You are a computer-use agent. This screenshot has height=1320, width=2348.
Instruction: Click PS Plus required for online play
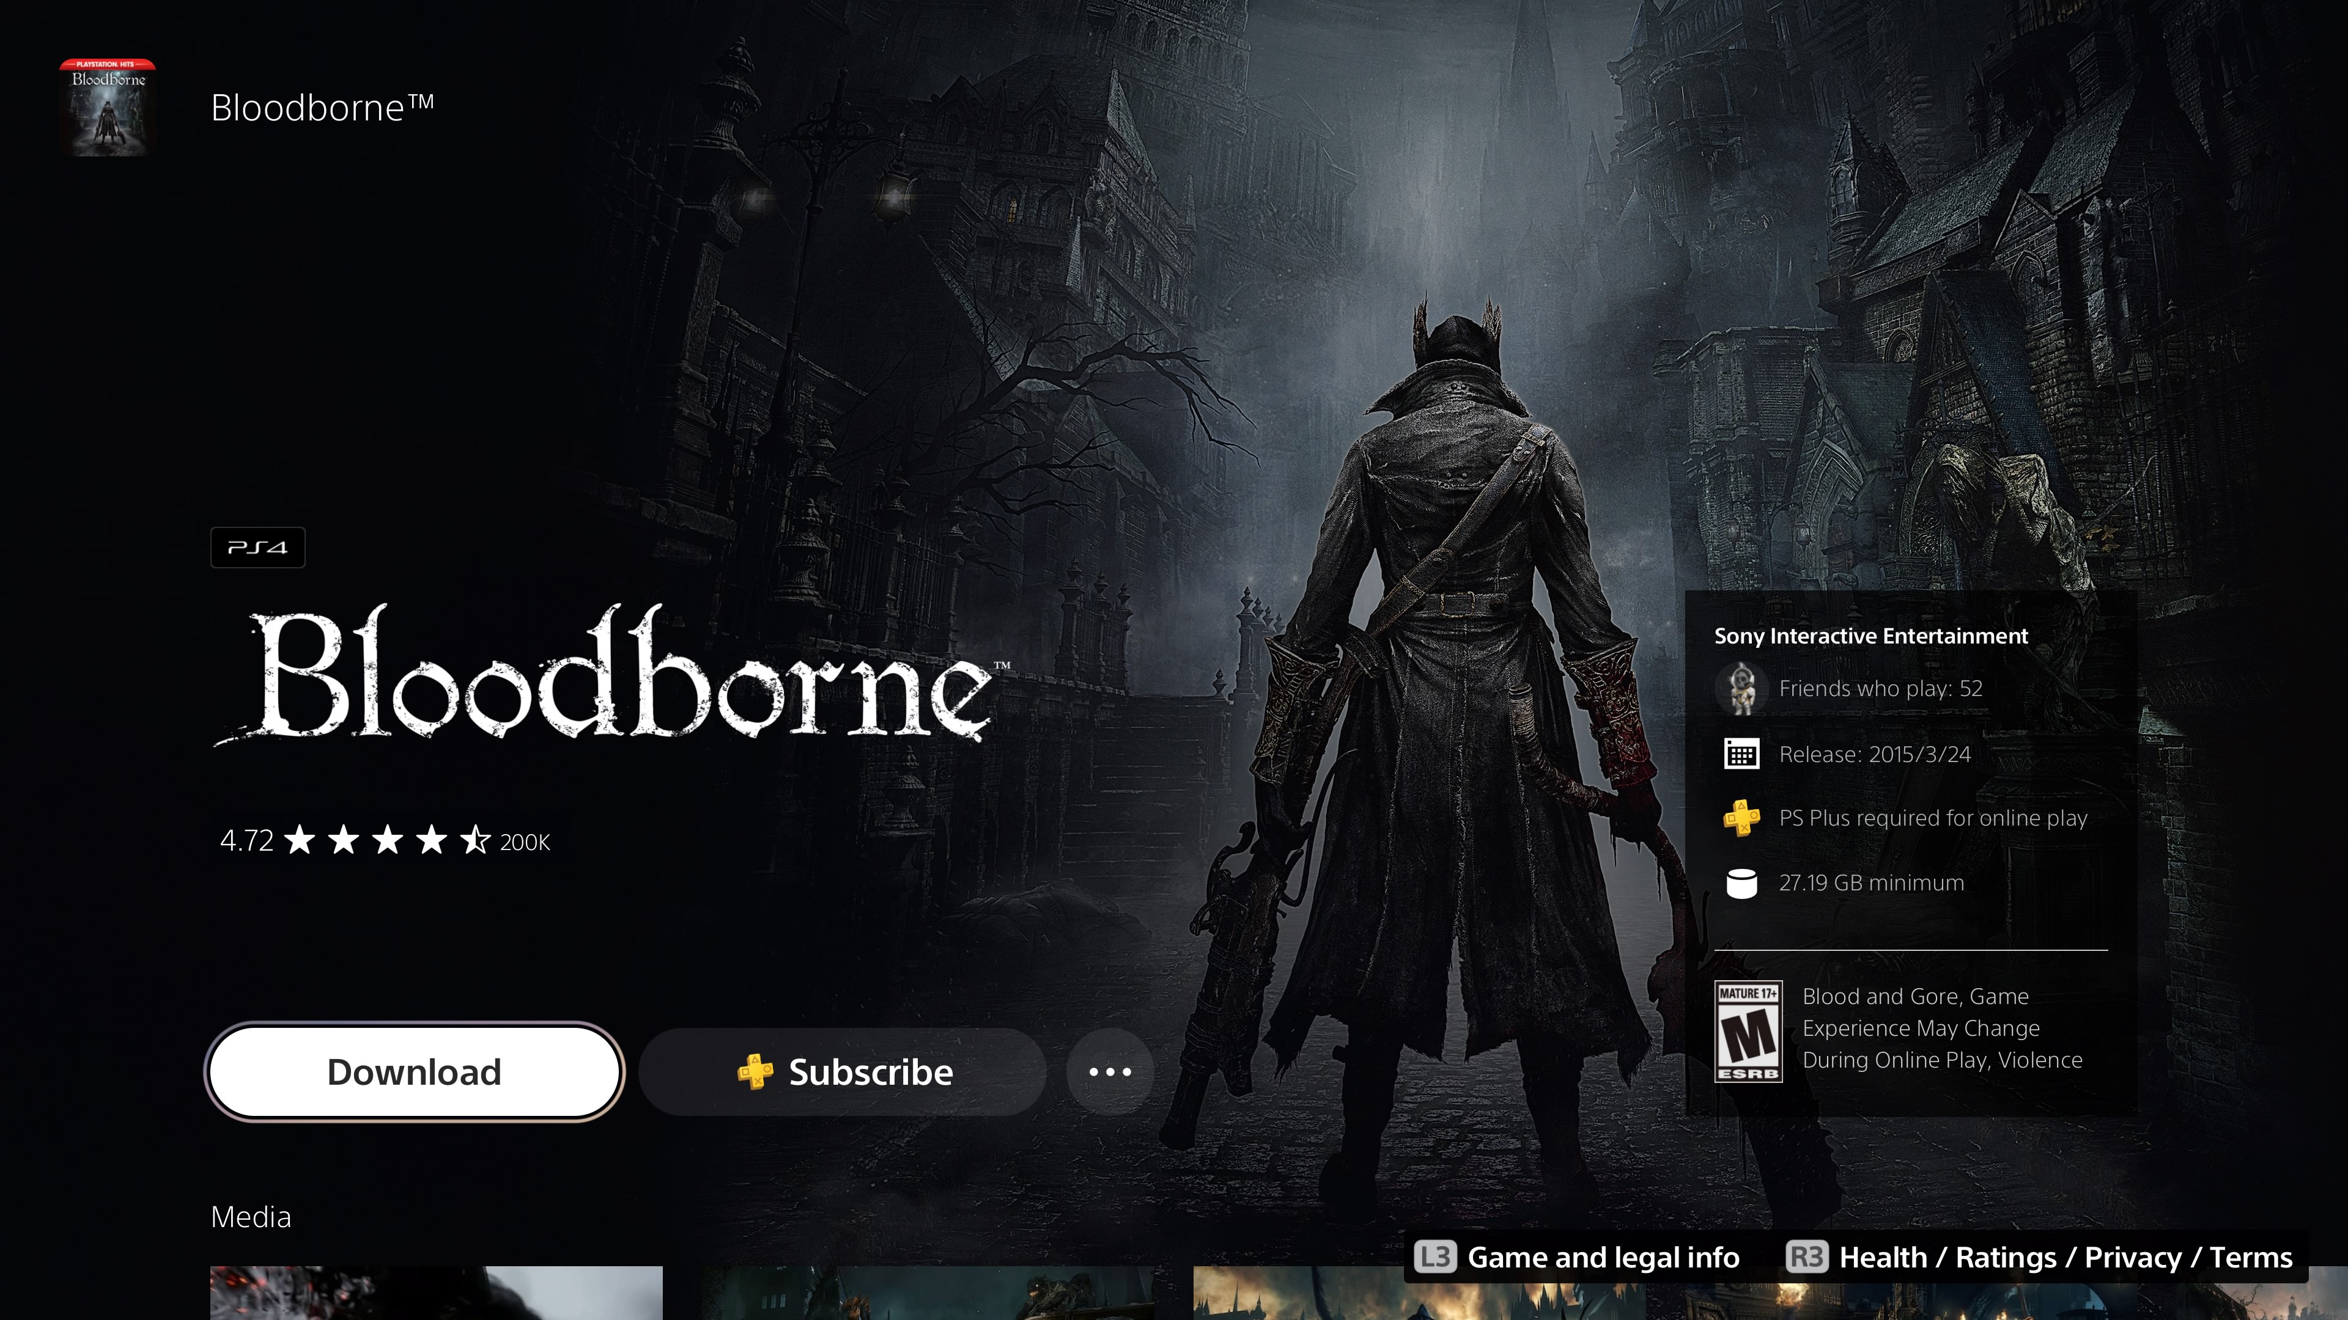1933,818
